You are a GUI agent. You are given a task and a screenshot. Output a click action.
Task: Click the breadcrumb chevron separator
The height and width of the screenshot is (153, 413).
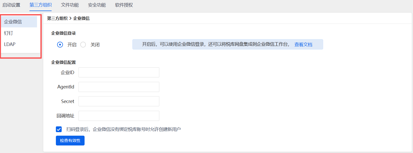point(70,18)
